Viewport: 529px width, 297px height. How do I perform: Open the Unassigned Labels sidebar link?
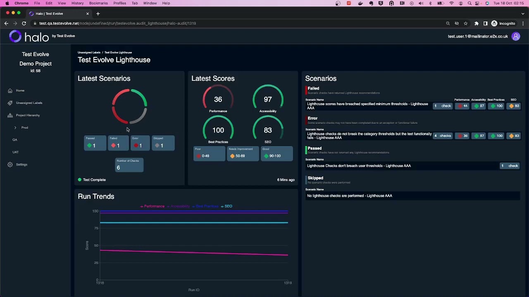click(29, 103)
